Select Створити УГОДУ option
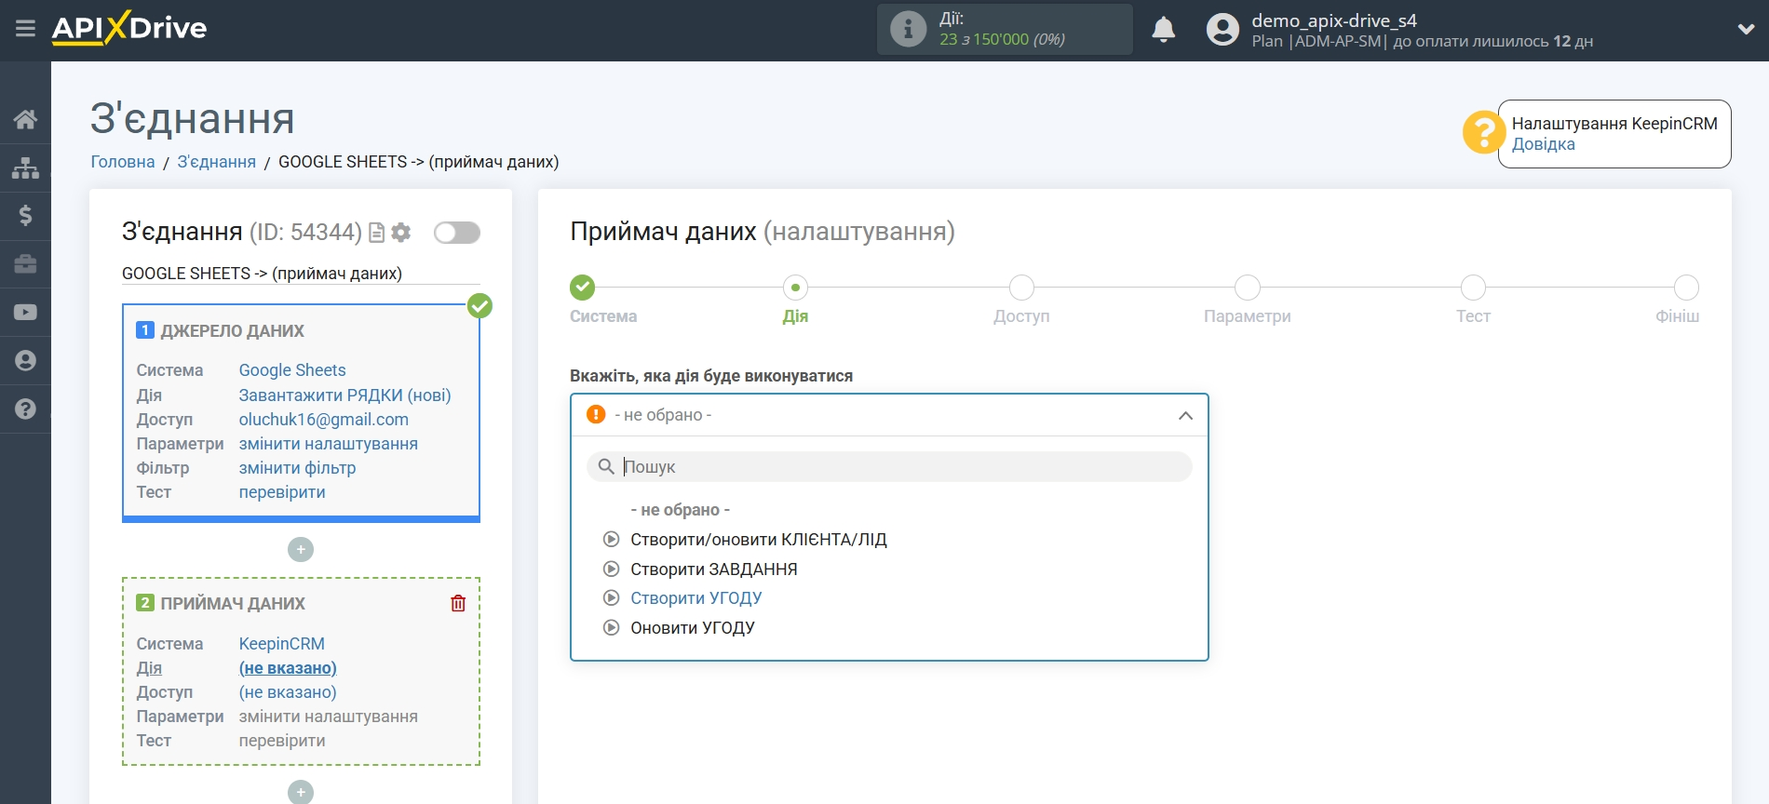 pos(696,598)
